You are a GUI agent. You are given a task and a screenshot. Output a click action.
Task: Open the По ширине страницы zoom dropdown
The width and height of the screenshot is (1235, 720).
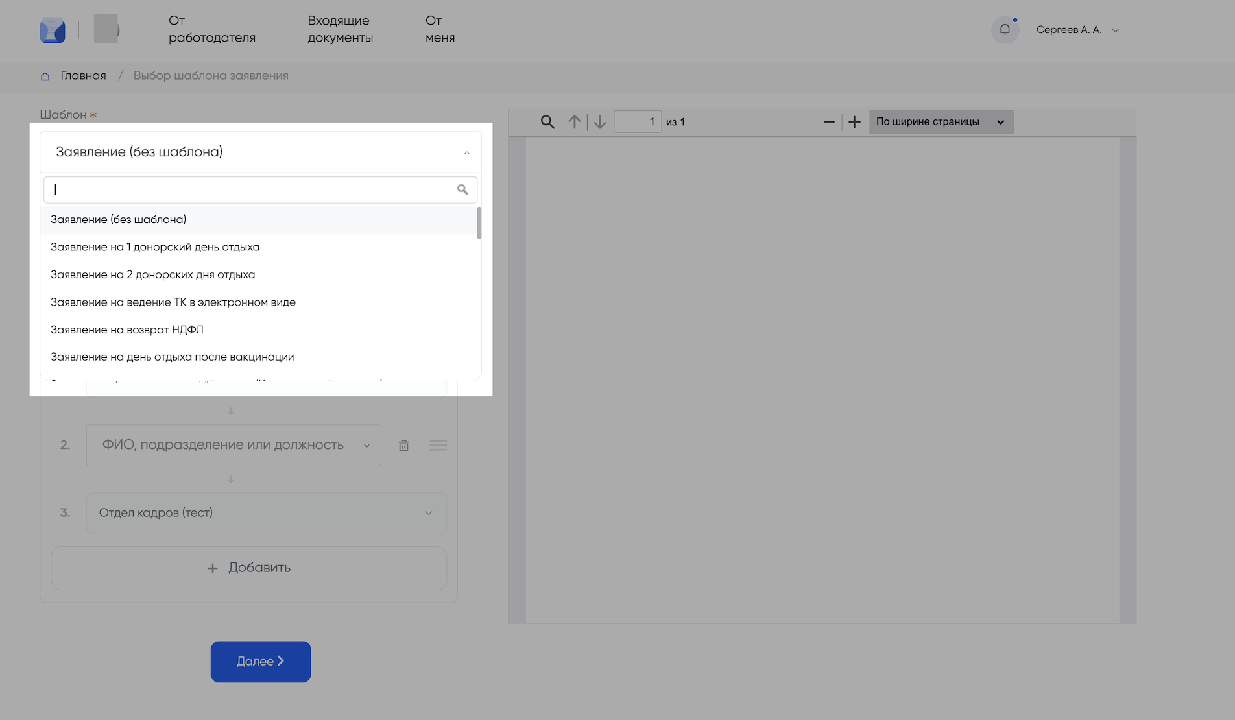[x=941, y=122]
